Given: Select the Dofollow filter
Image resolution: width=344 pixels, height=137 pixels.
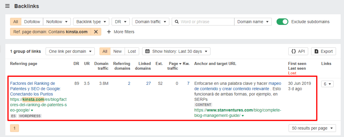Looking at the screenshot, I should click(x=32, y=22).
